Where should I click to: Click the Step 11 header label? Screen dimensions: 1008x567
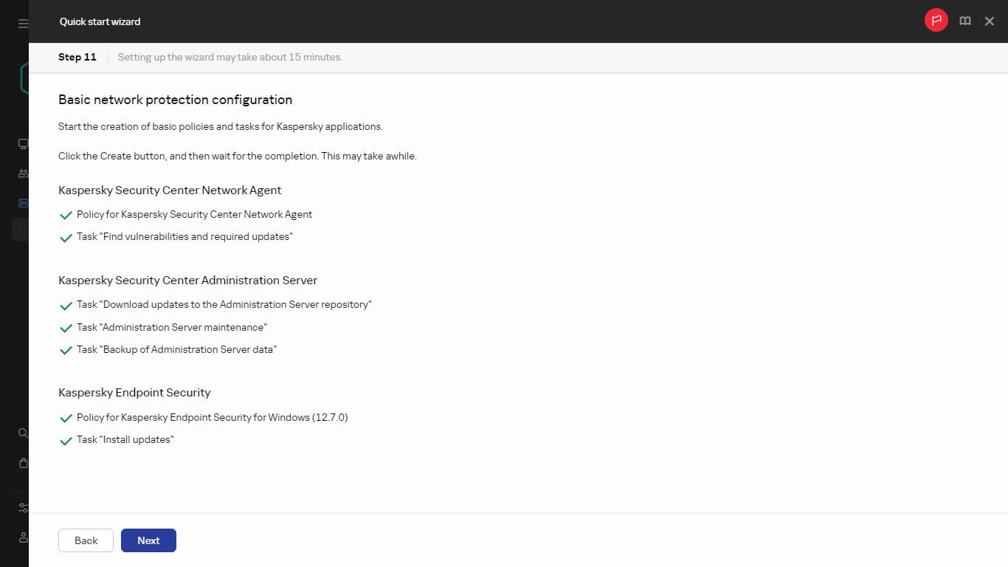(x=77, y=57)
